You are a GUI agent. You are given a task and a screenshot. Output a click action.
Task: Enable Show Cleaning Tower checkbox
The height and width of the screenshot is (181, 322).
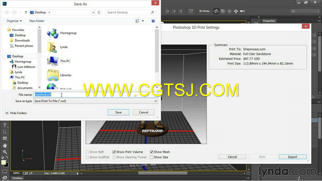coord(114,157)
